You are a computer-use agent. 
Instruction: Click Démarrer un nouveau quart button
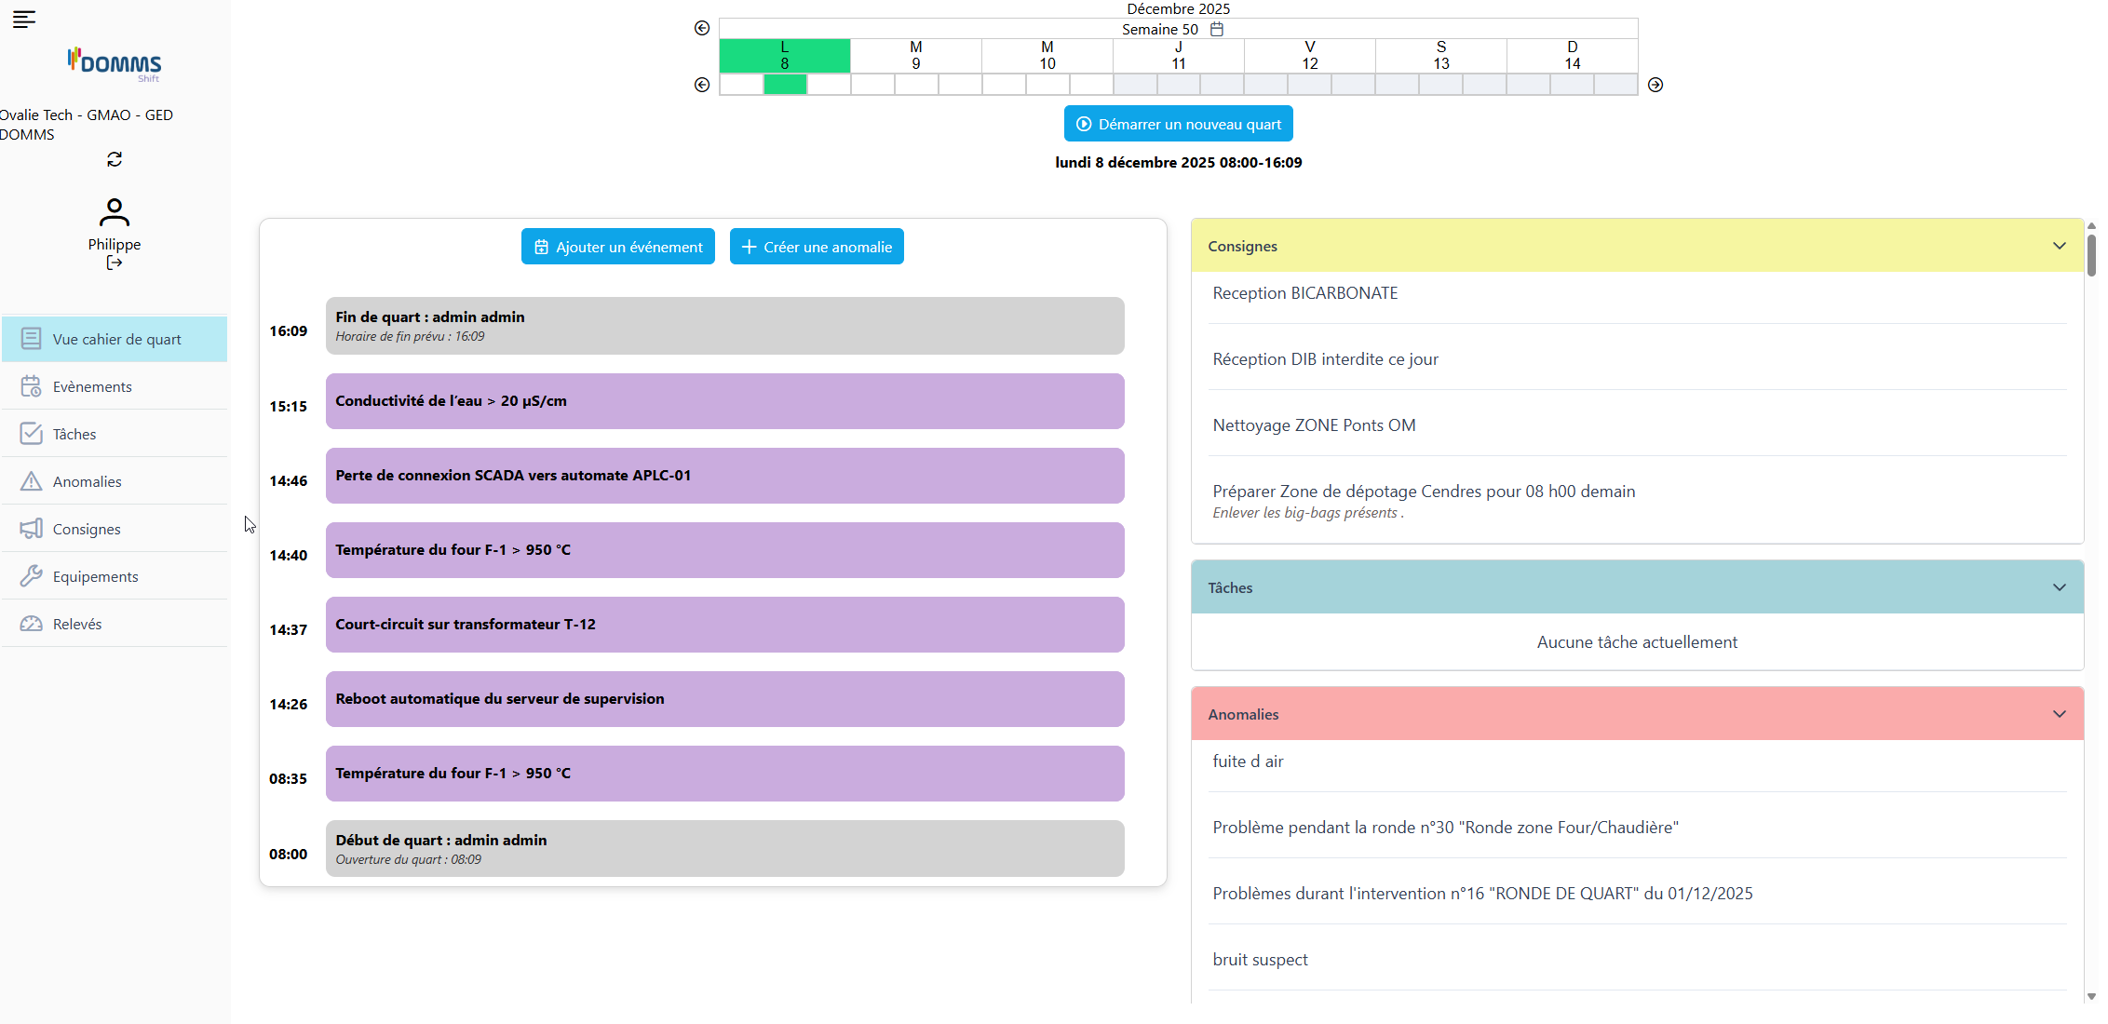1178,124
